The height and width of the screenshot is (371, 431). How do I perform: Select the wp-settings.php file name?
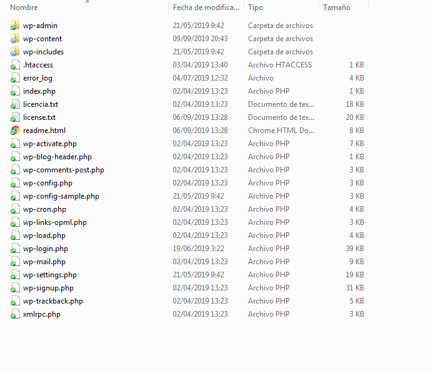pyautogui.click(x=50, y=275)
